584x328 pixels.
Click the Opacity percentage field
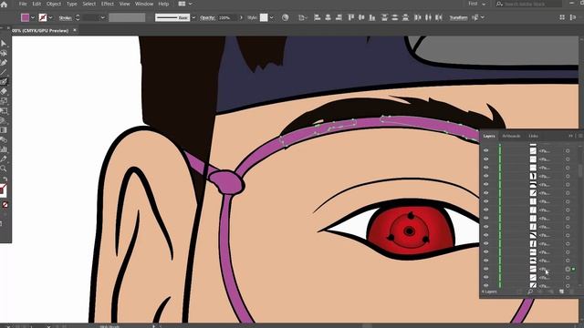click(x=227, y=18)
